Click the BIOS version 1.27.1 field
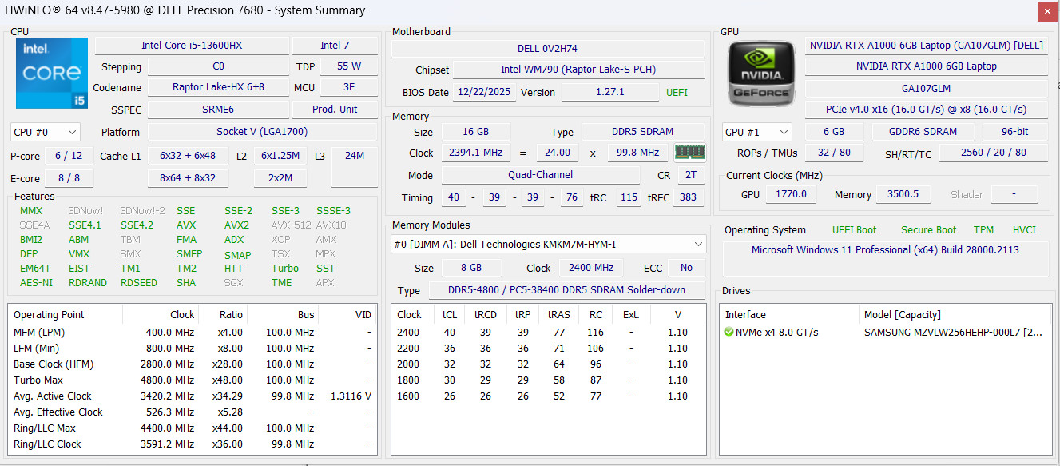 pyautogui.click(x=610, y=92)
